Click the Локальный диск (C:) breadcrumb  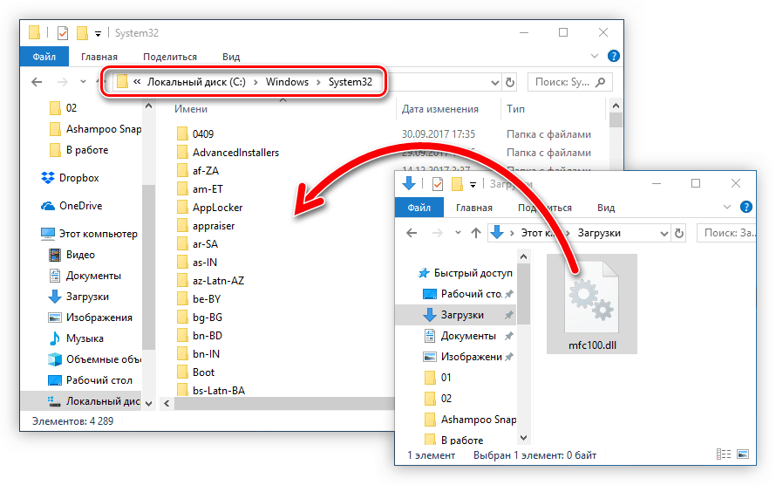pos(196,82)
